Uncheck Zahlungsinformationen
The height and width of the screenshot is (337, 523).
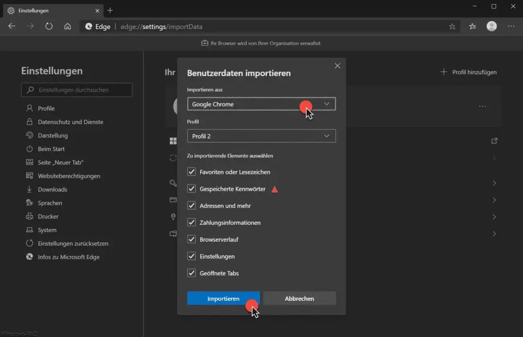(x=192, y=222)
